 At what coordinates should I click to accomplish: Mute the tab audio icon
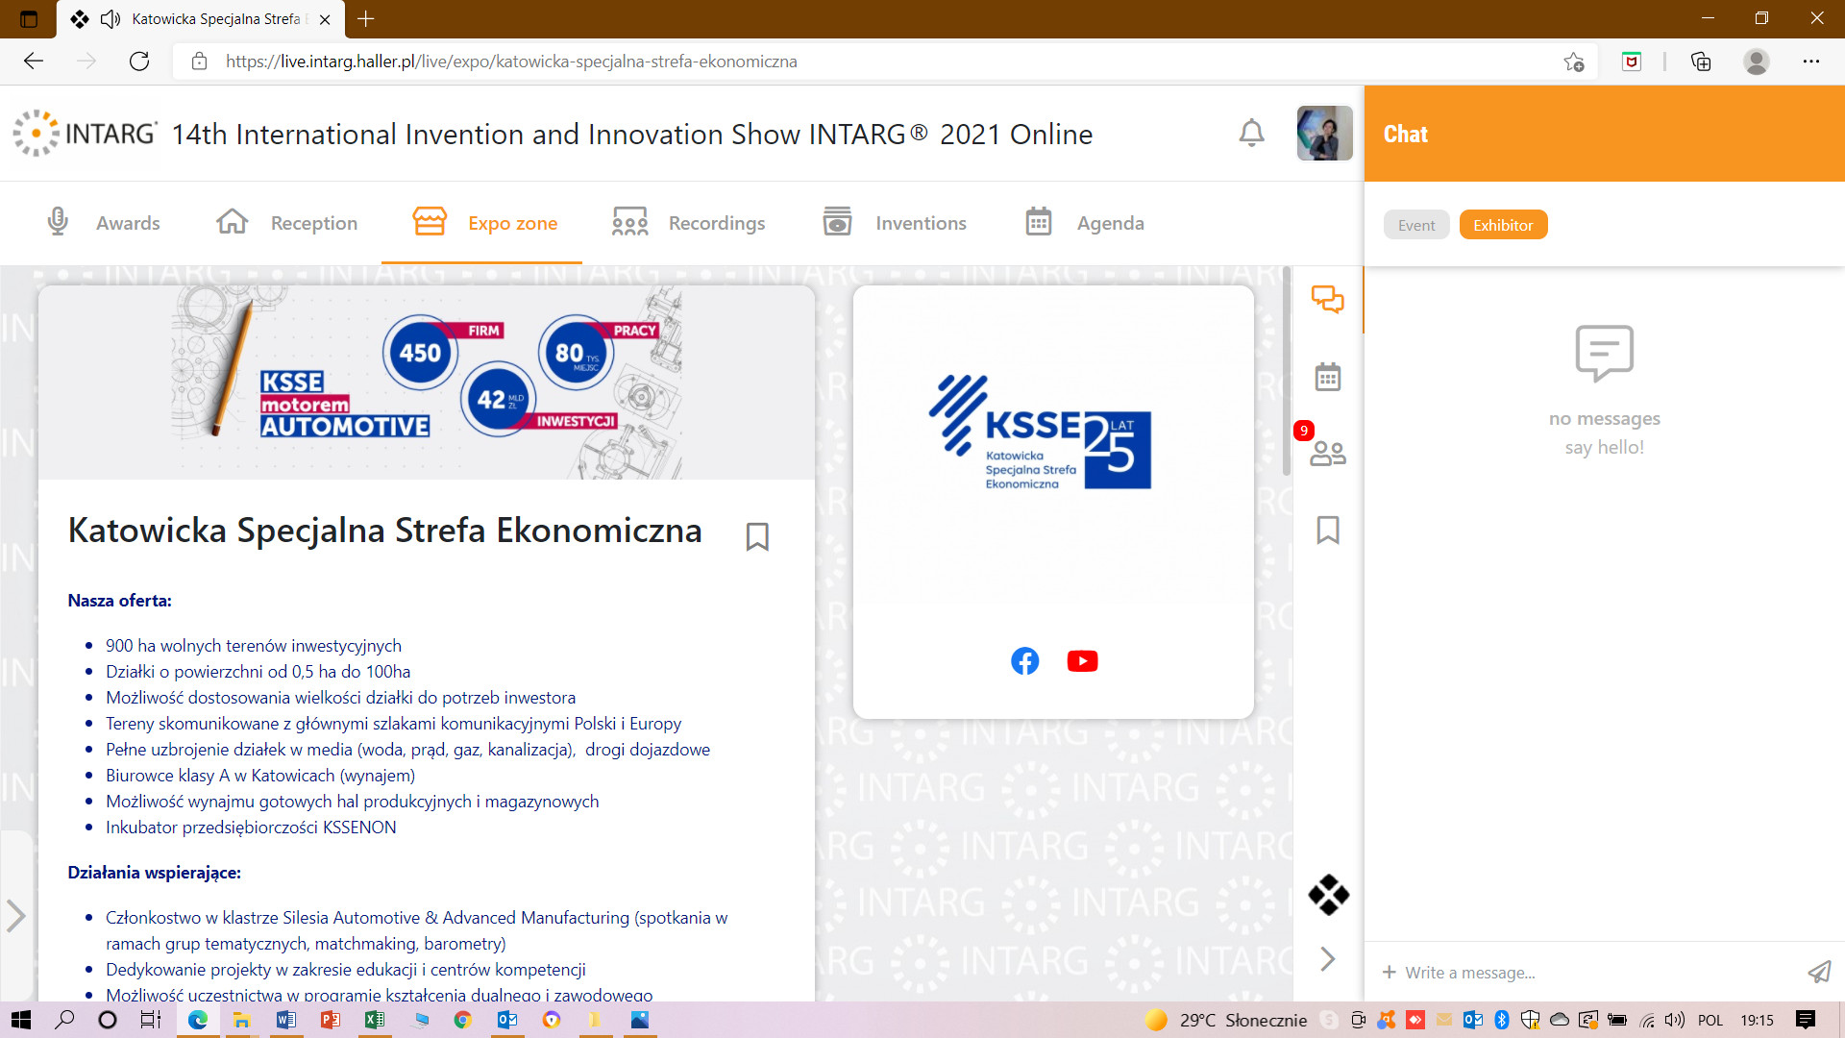(111, 19)
